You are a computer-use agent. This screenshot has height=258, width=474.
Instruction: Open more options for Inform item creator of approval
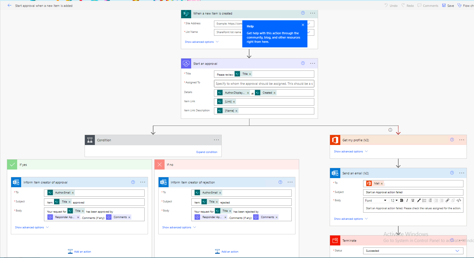pyautogui.click(x=143, y=182)
